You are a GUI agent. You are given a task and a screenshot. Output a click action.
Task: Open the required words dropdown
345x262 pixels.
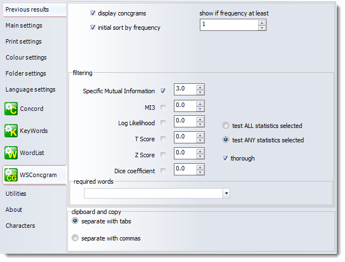(226, 193)
